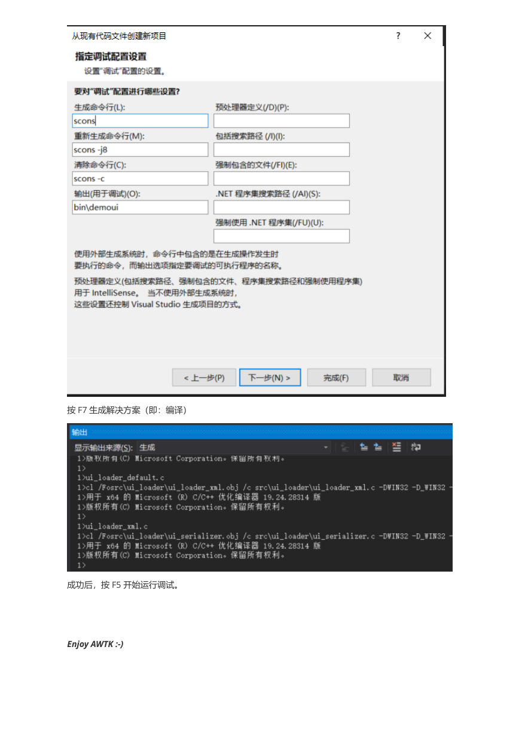The width and height of the screenshot is (519, 735).
Task: Click the 完成(F) finish button
Action: click(336, 378)
